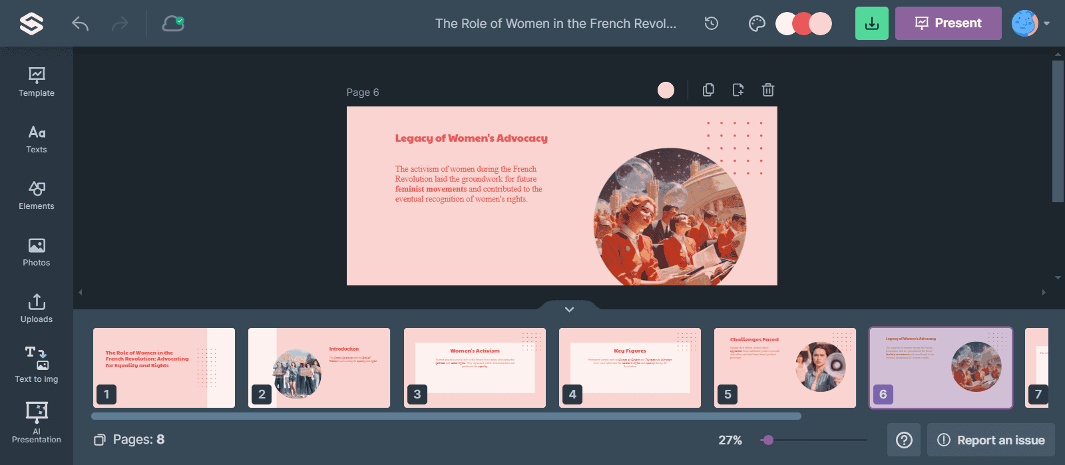Open version history clock icon
This screenshot has width=1065, height=465.
point(712,24)
